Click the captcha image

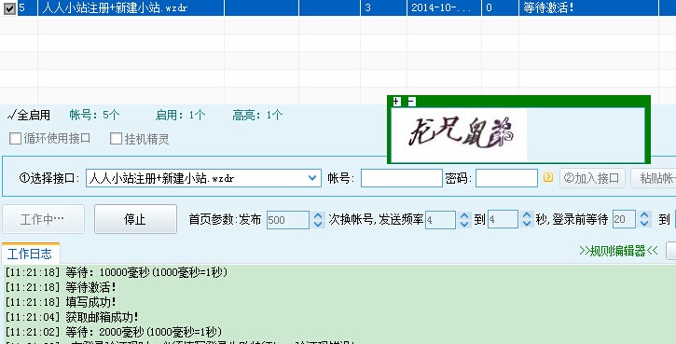pos(459,134)
